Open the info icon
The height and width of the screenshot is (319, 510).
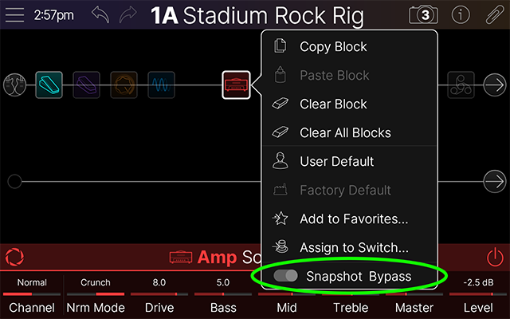click(x=461, y=14)
